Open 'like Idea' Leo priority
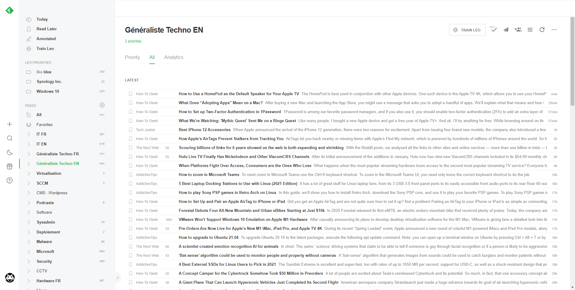The height and width of the screenshot is (290, 575). [44, 72]
